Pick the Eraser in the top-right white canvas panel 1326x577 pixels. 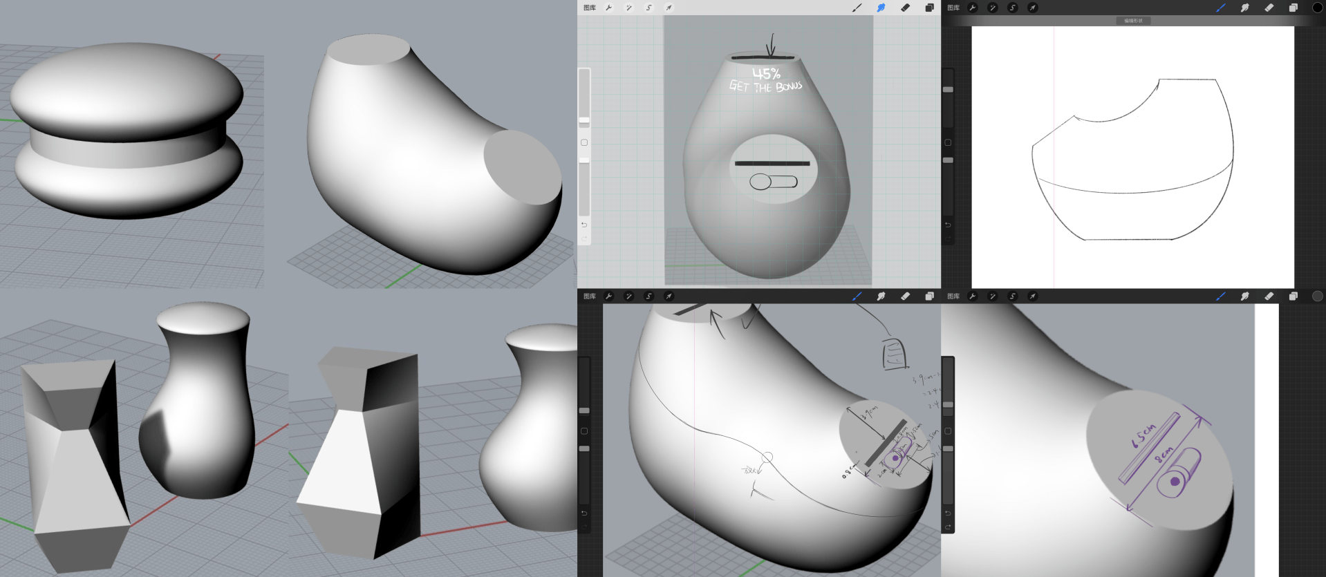[1269, 8]
